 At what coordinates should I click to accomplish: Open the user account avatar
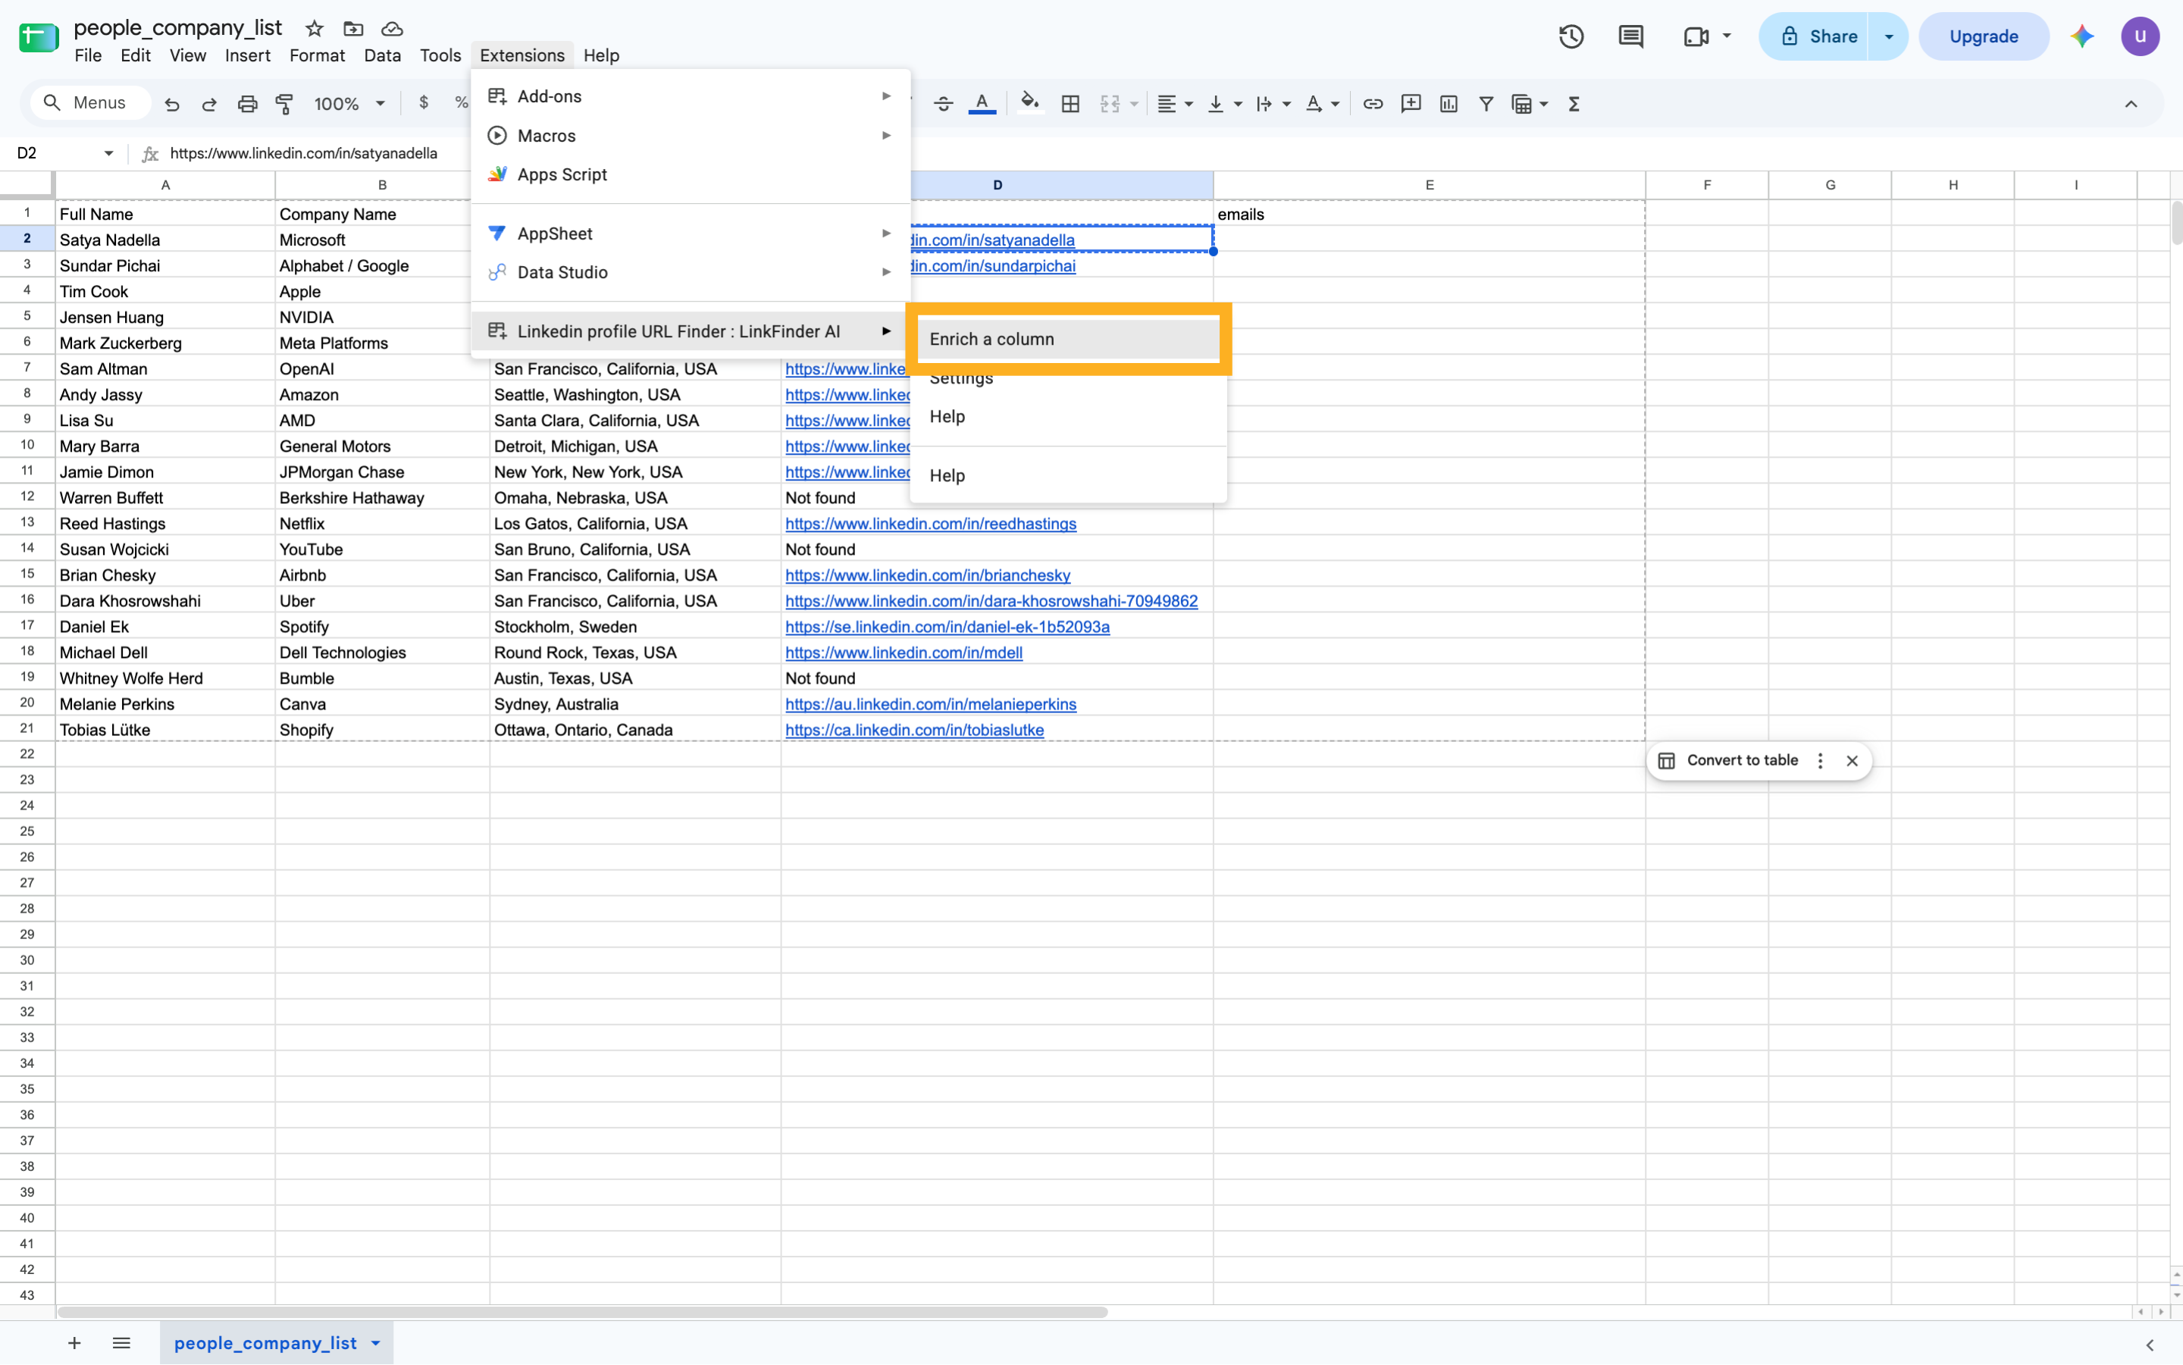(2140, 37)
